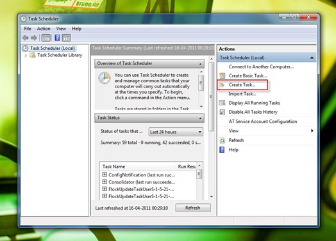336x241 pixels.
Task: Click the blue Help toolbar icon
Action: point(57,38)
